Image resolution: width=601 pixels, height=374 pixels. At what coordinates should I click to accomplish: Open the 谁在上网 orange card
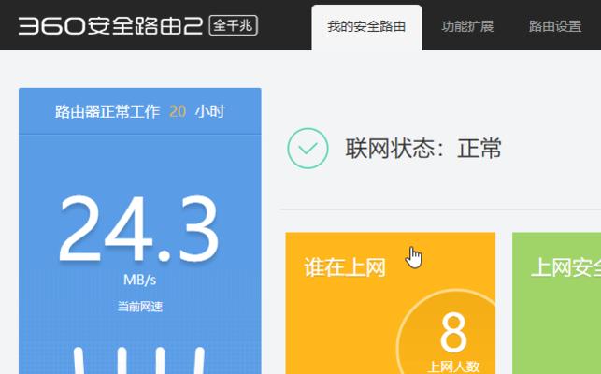[x=390, y=303]
